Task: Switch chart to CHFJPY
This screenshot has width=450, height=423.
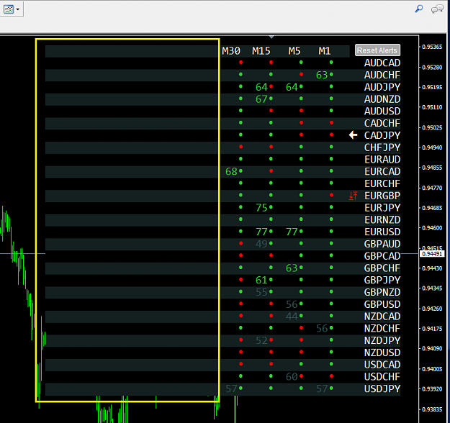Action: point(382,147)
